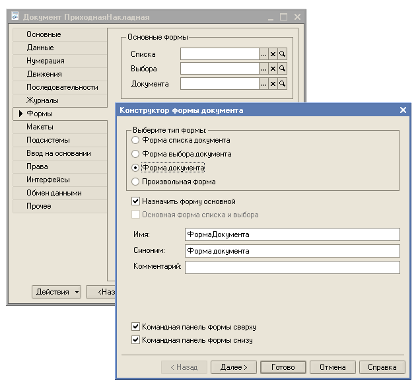Viewport: 418px width, 385px height.
Task: Click into the Синоним input field
Action: click(x=293, y=251)
